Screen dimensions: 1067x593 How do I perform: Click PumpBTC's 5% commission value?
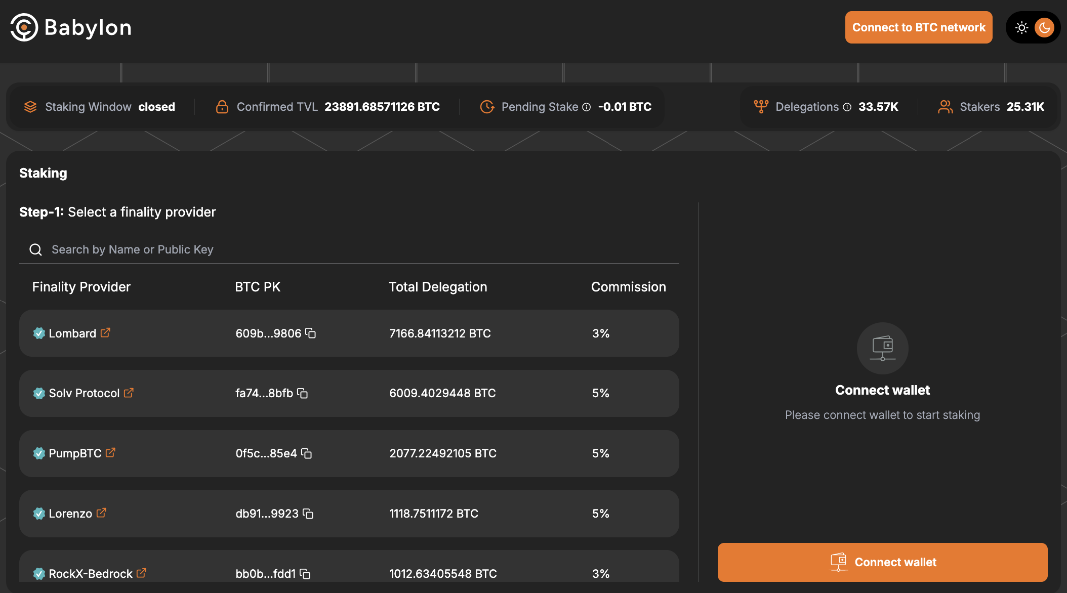pyautogui.click(x=601, y=453)
